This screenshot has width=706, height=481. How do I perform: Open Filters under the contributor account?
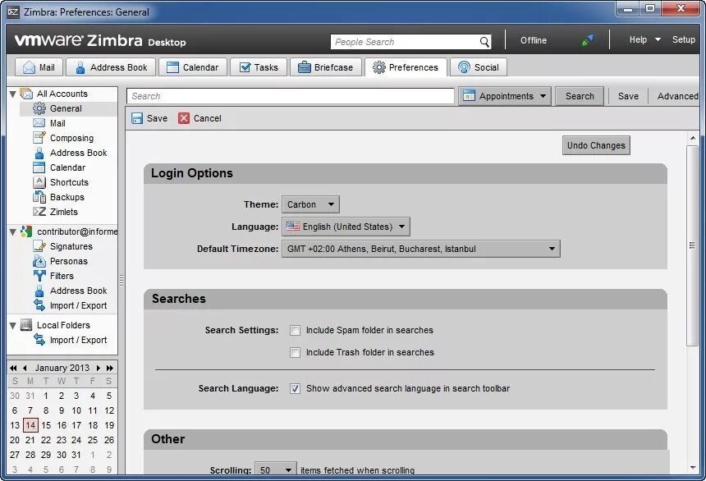(x=53, y=276)
